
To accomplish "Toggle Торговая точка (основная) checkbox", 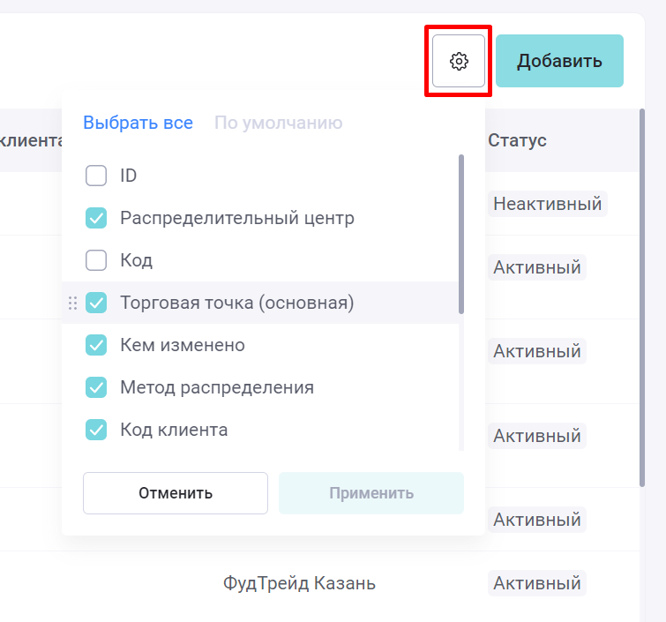I will [x=96, y=303].
